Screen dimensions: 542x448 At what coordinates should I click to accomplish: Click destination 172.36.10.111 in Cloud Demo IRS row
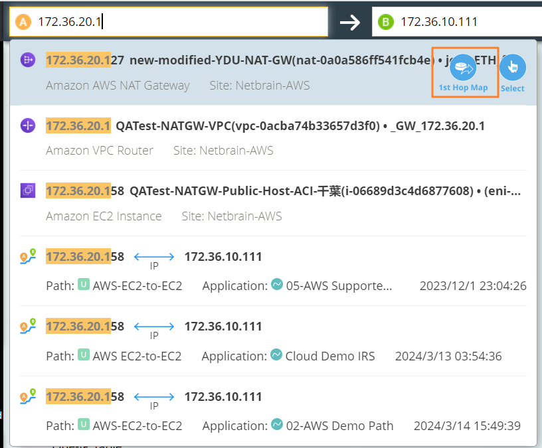click(223, 327)
